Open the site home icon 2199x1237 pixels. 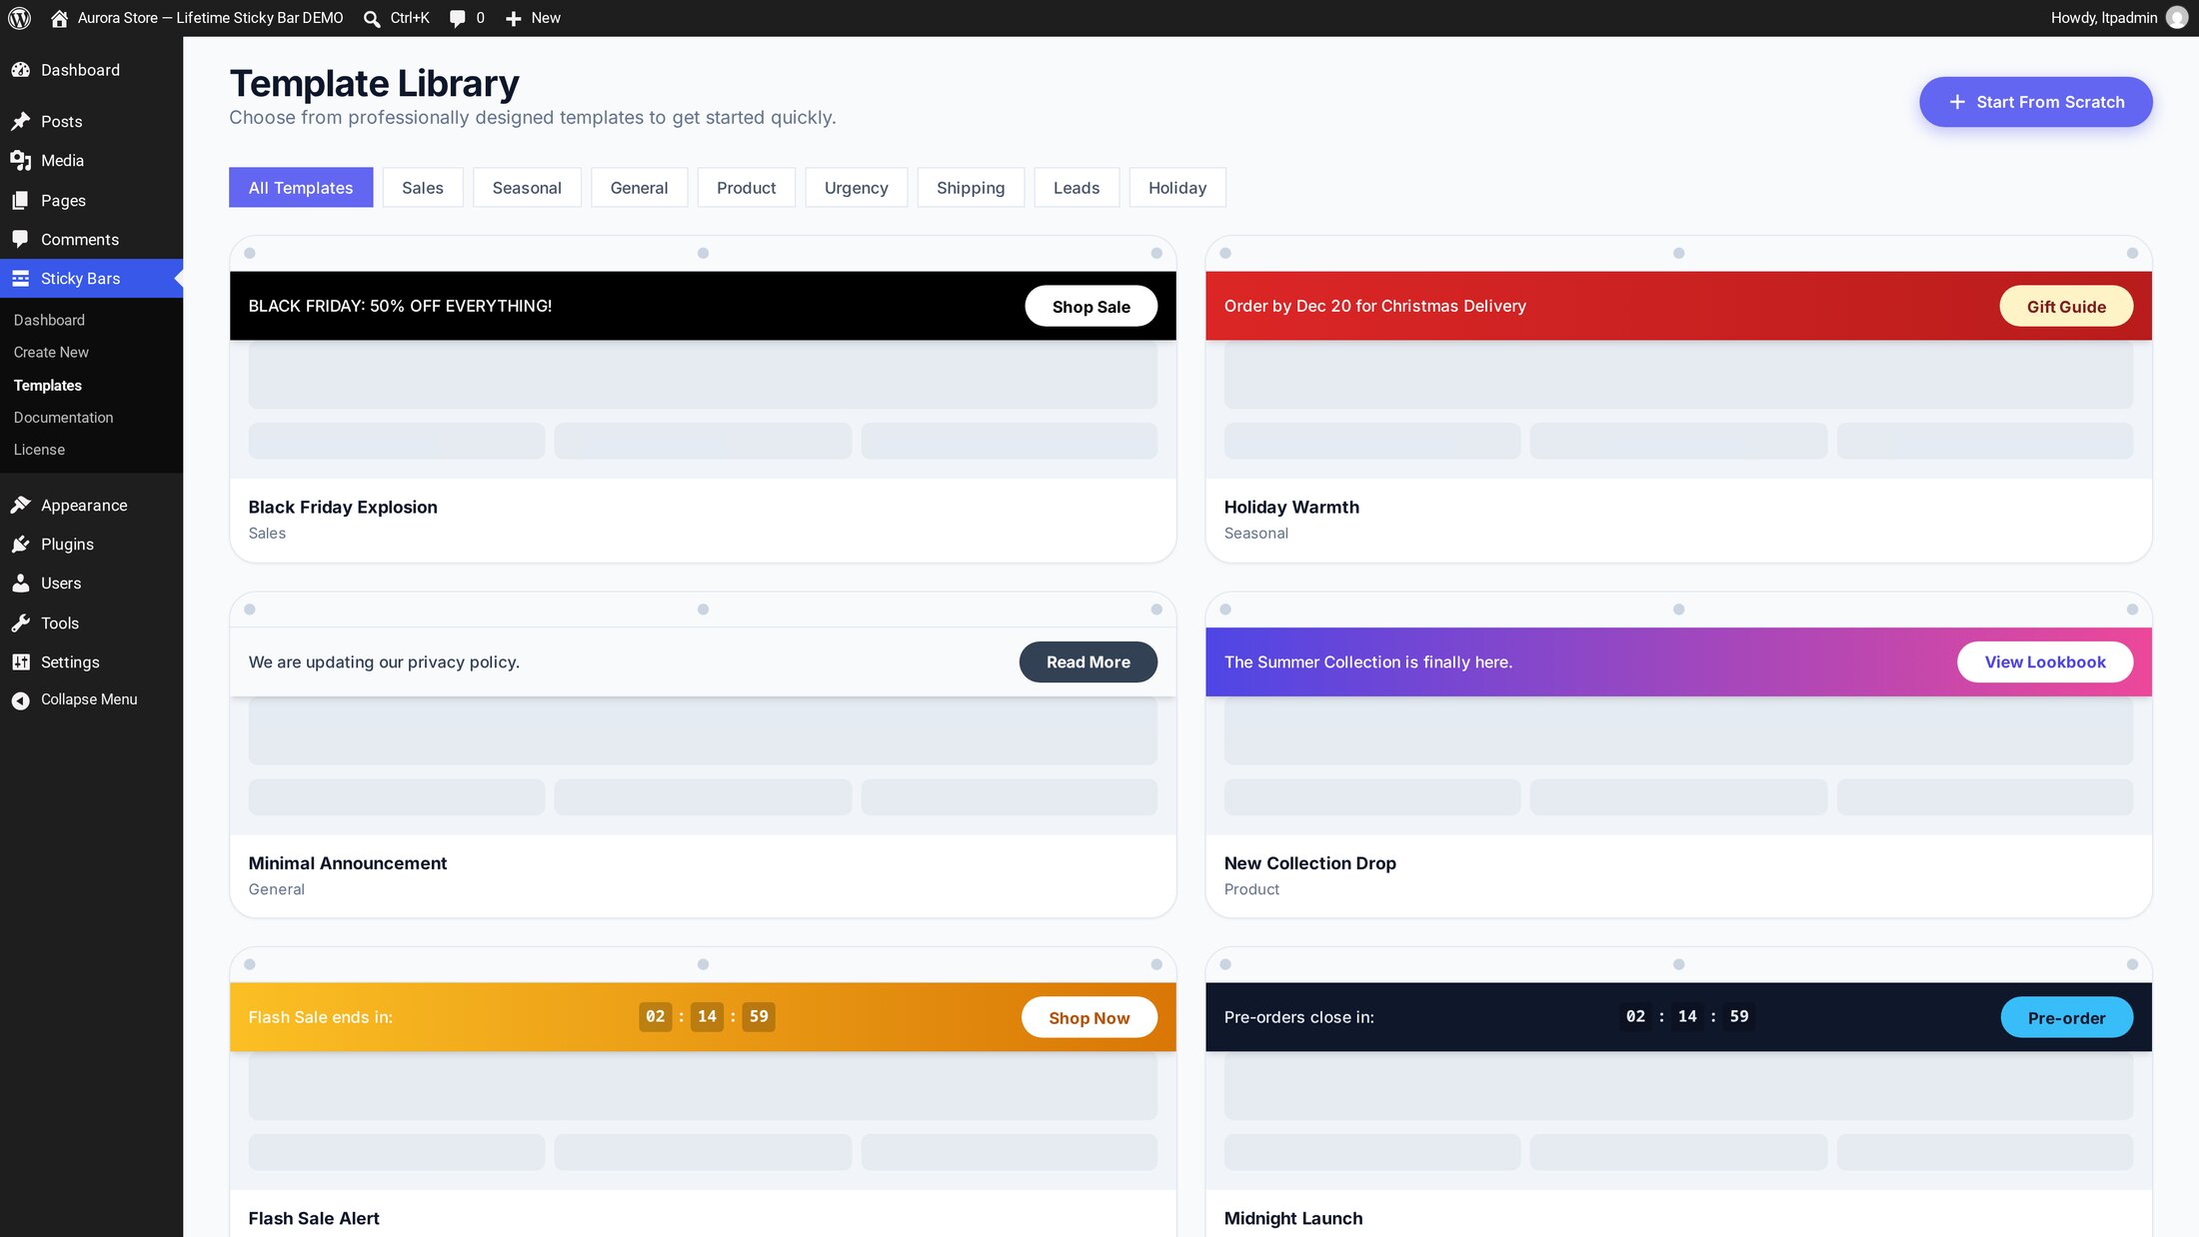(x=59, y=18)
